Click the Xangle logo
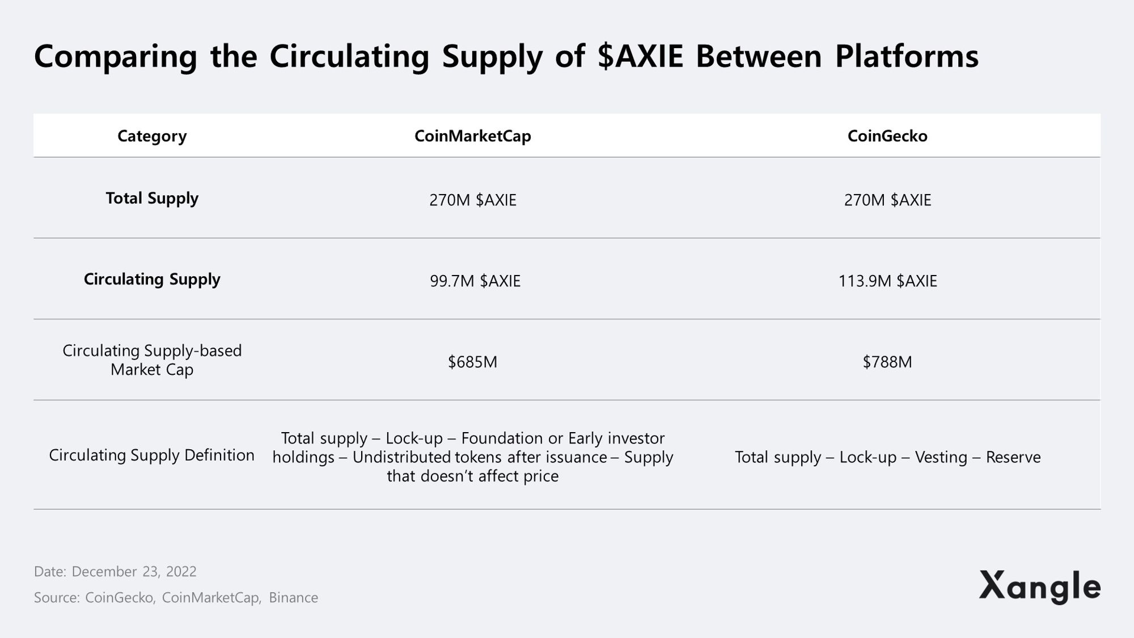This screenshot has width=1134, height=638. [x=1039, y=586]
